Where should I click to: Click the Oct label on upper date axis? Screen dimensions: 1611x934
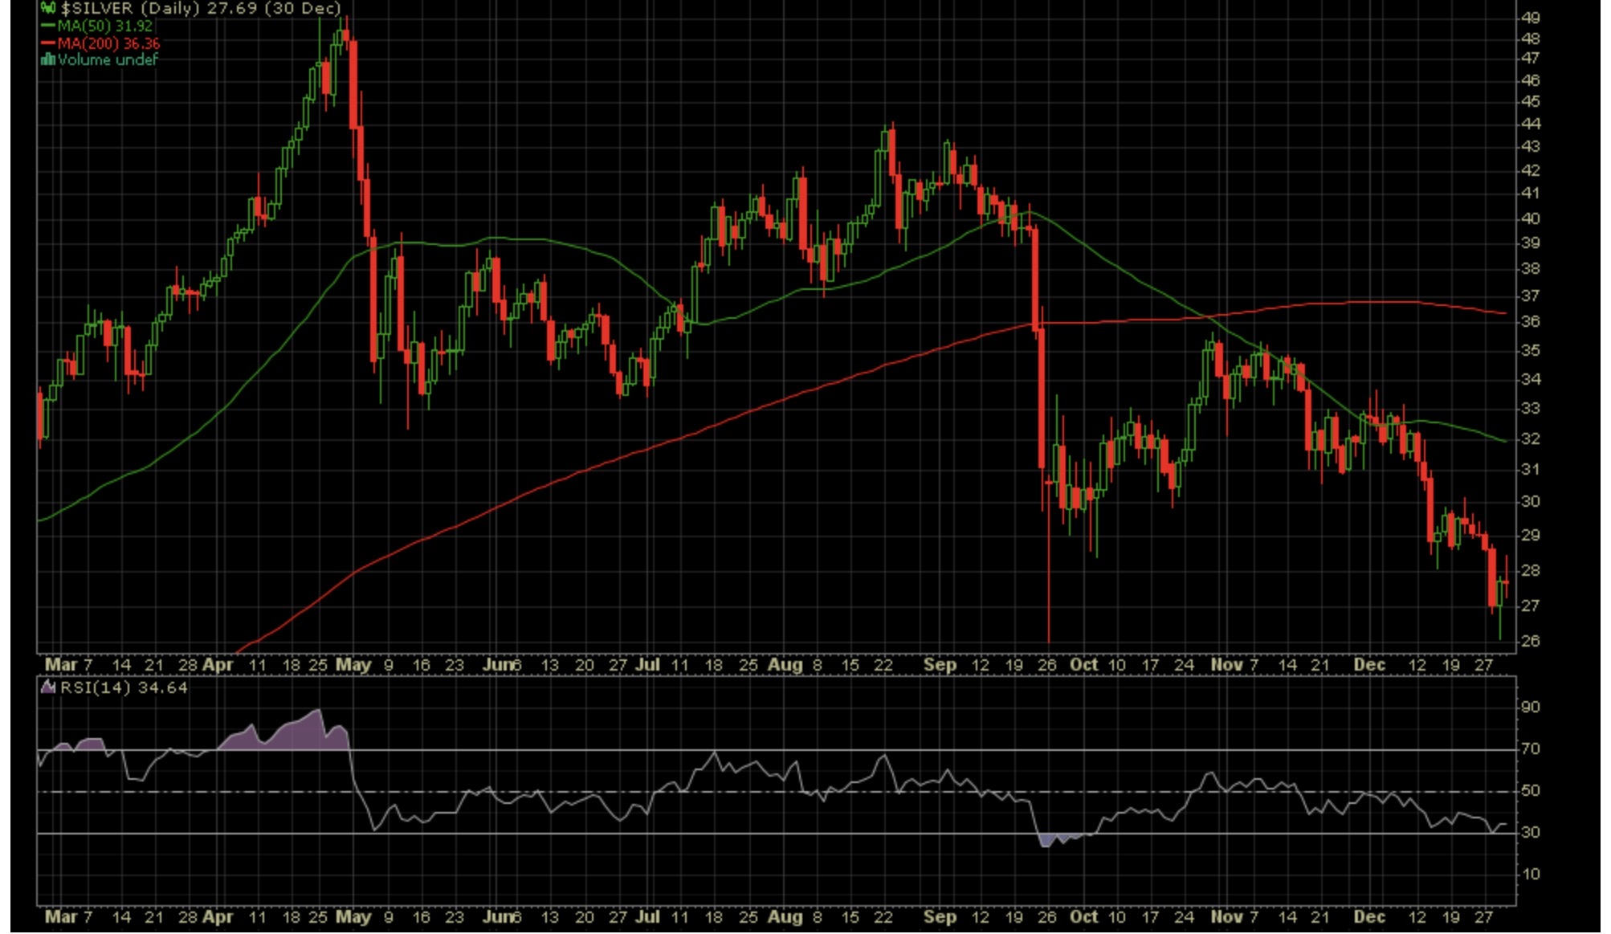coord(1083,665)
